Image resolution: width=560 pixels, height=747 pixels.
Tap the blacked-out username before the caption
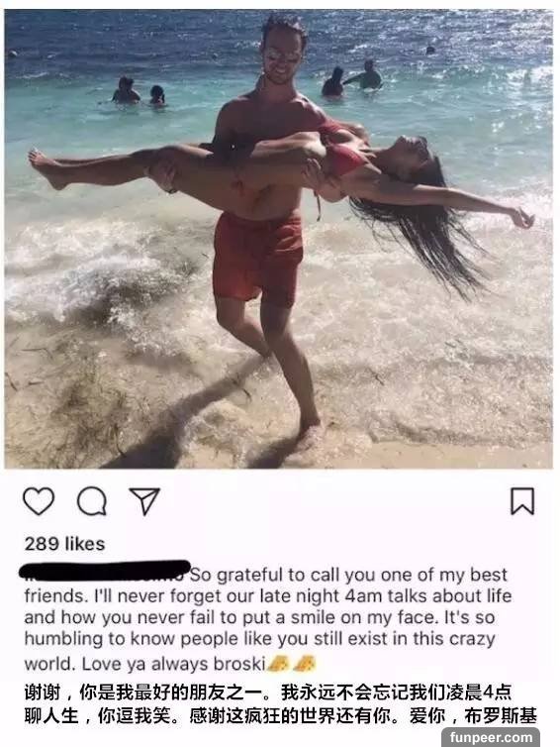pyautogui.click(x=105, y=571)
